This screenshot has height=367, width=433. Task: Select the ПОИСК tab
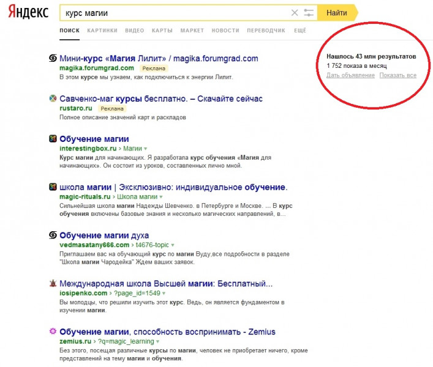[x=70, y=31]
